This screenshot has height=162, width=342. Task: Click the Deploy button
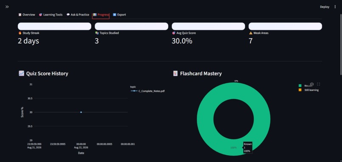325,7
